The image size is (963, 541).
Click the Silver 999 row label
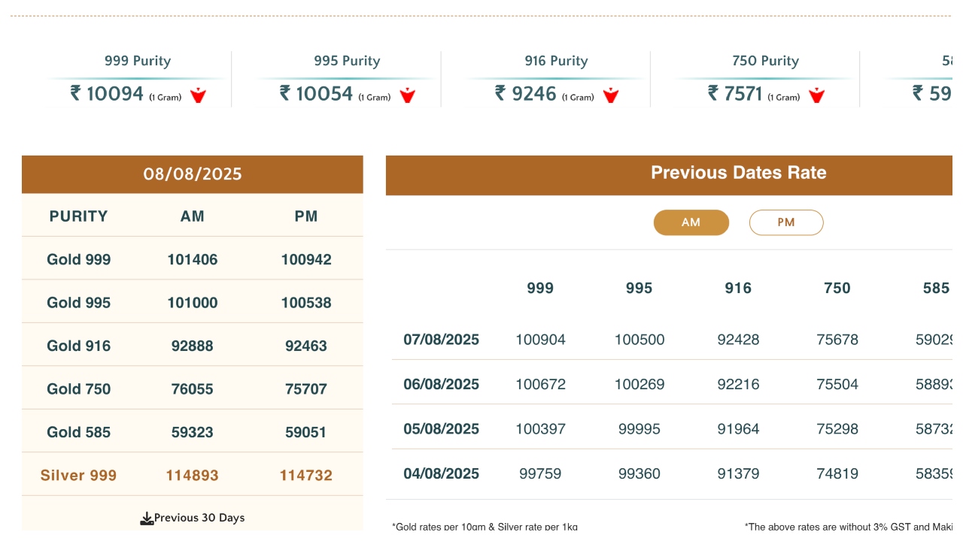tap(79, 476)
